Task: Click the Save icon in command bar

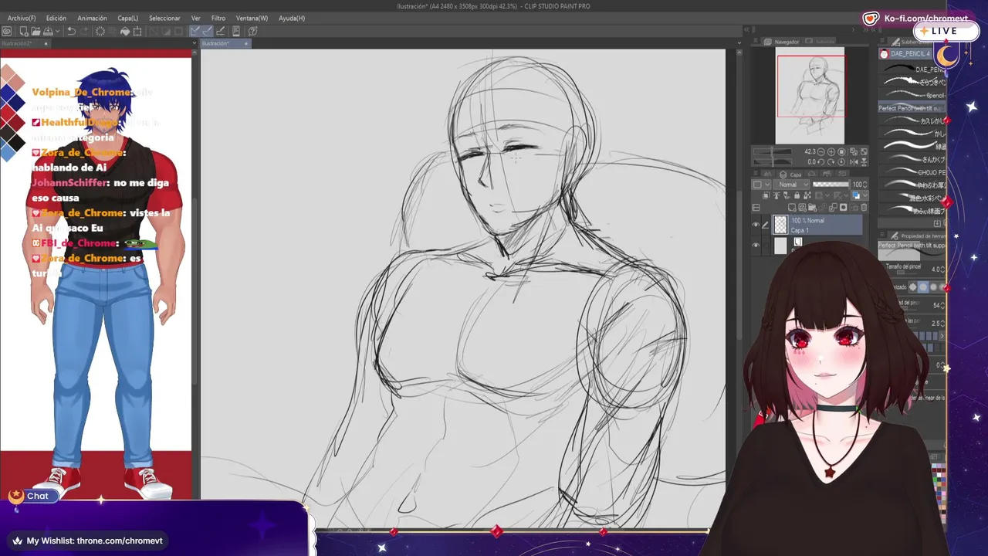Action: pyautogui.click(x=48, y=32)
